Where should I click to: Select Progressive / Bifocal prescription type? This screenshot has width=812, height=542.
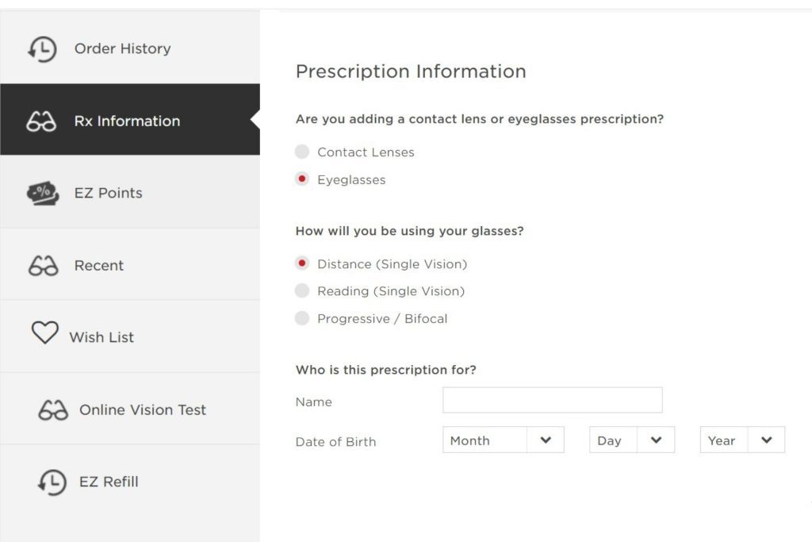[302, 318]
